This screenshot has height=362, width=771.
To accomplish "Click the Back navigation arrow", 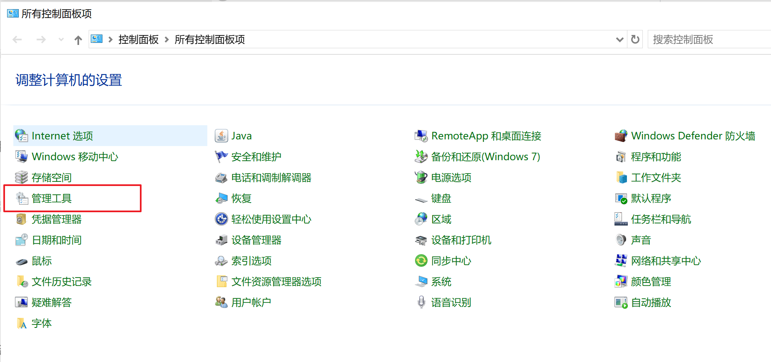I will point(17,40).
